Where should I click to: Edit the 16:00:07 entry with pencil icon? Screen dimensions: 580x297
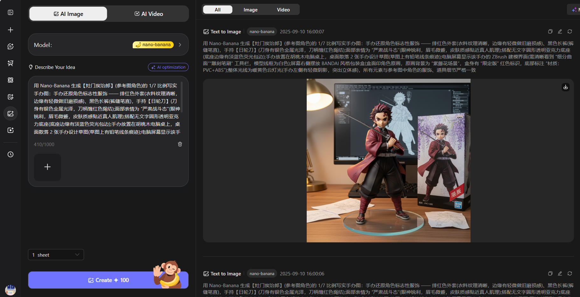tap(560, 31)
